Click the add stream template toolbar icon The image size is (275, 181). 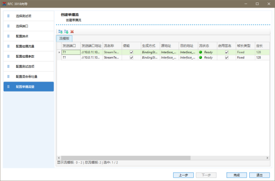[x=61, y=32]
